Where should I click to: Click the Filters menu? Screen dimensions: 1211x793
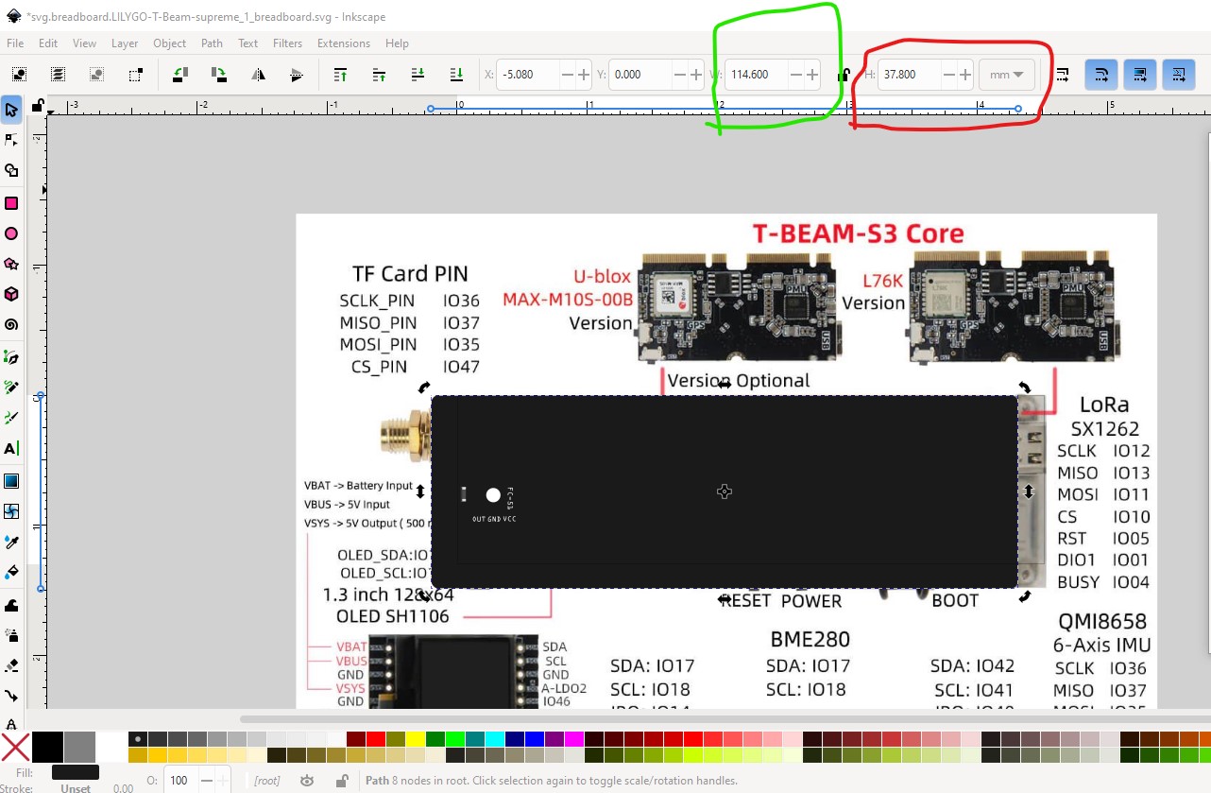point(287,43)
